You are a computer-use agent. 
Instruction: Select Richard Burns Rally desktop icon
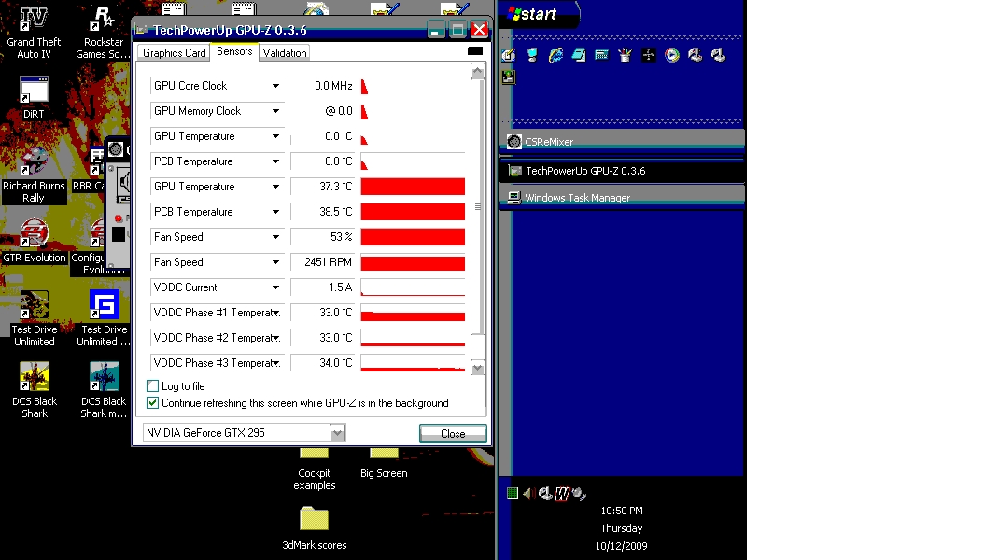click(x=34, y=175)
